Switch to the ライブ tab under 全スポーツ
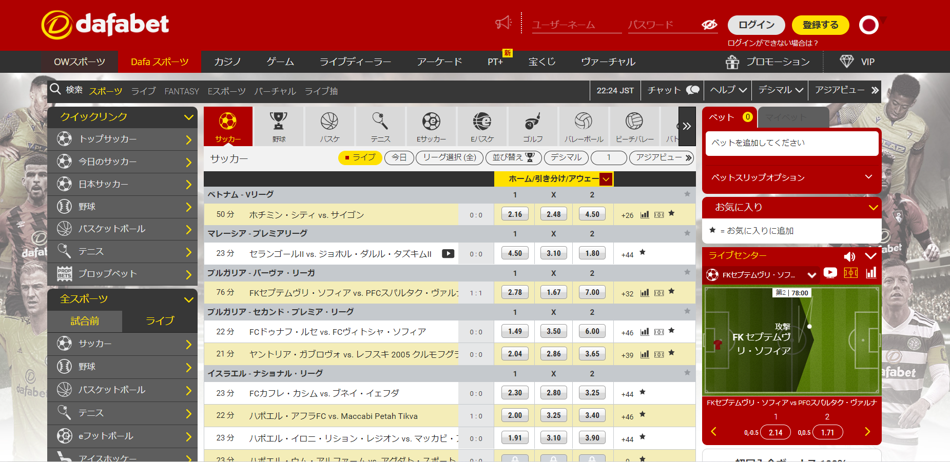This screenshot has width=950, height=462. tap(160, 321)
